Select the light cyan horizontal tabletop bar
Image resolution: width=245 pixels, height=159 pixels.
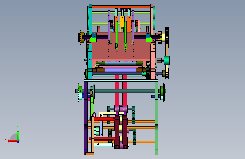pyautogui.click(x=121, y=81)
